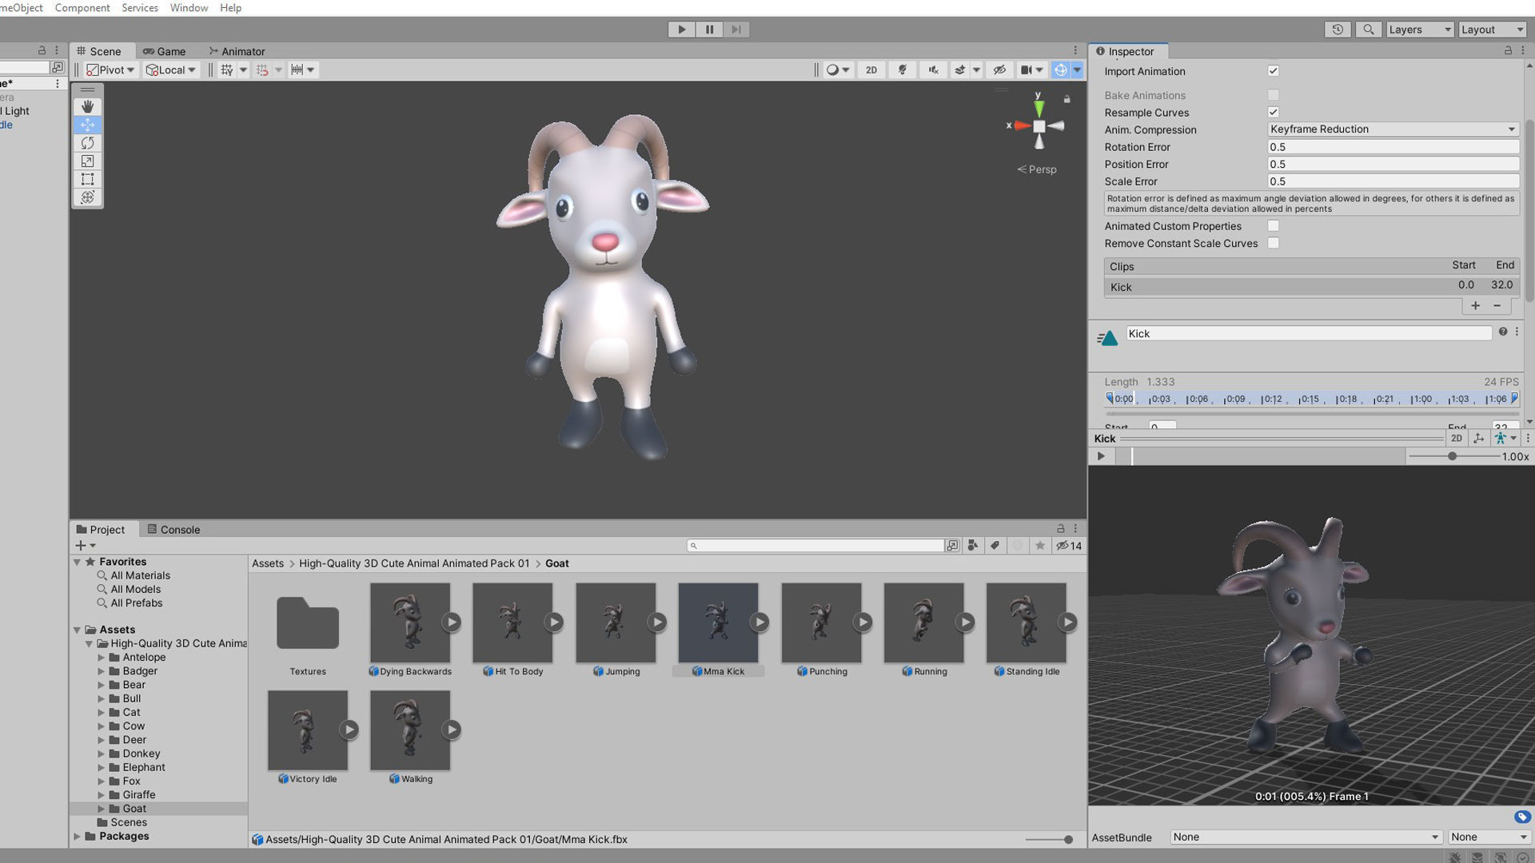Image resolution: width=1535 pixels, height=863 pixels.
Task: Expand the Dying Backwards asset arrow
Action: click(452, 622)
